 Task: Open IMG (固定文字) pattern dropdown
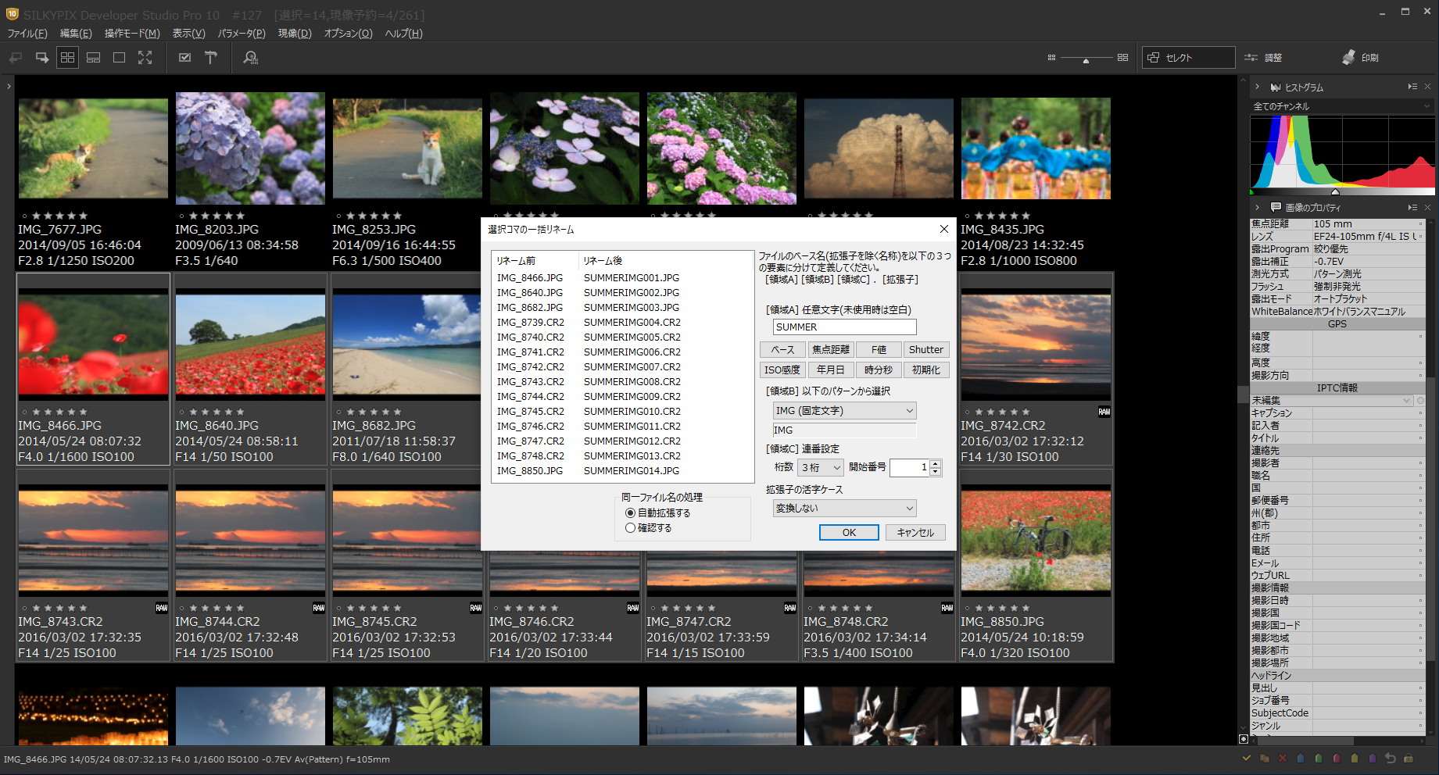(844, 411)
